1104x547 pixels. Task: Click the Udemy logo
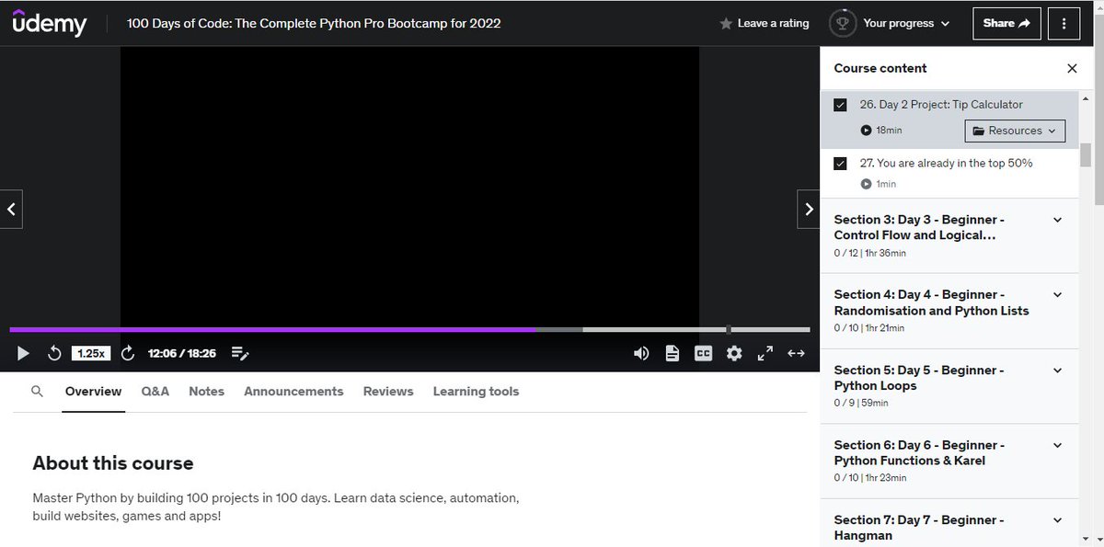pyautogui.click(x=50, y=23)
